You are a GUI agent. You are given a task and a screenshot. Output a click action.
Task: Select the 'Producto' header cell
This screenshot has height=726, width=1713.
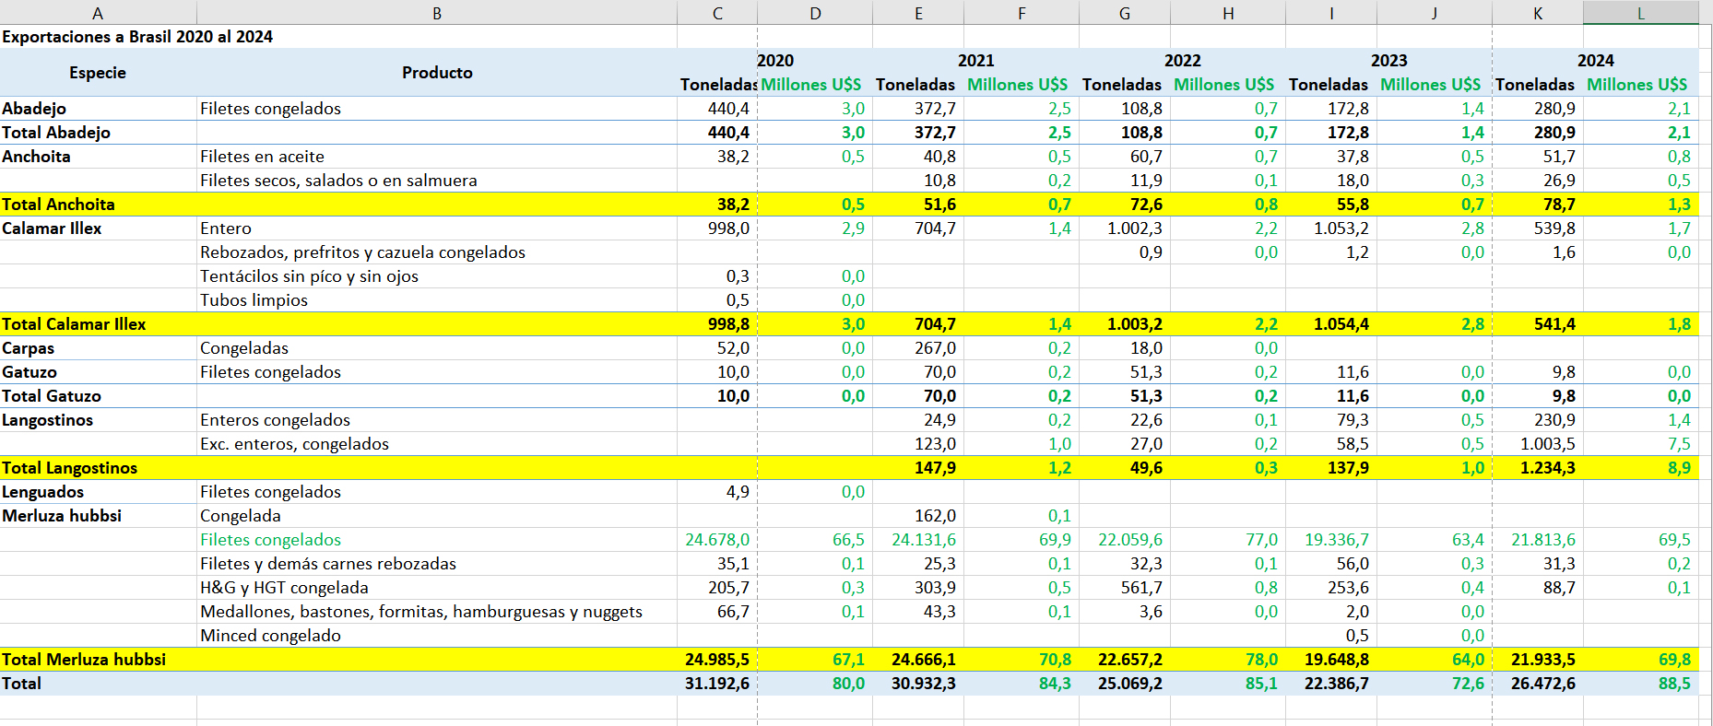(437, 73)
